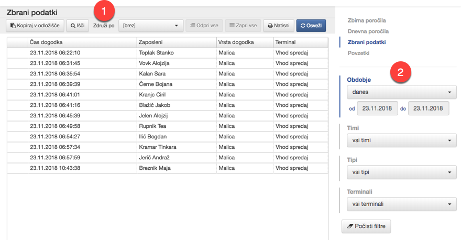Click Vhod spredaj in the Toplak Stanko row
The image size is (461, 240).
pyautogui.click(x=292, y=52)
